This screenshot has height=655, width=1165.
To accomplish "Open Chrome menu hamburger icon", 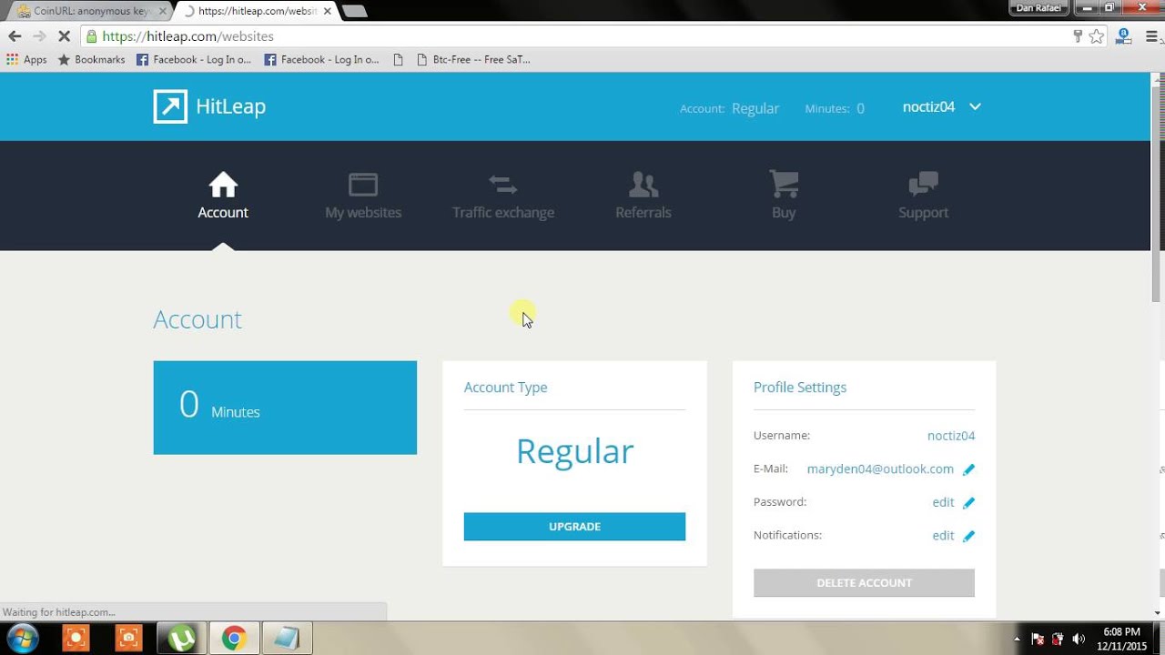I will [1152, 36].
